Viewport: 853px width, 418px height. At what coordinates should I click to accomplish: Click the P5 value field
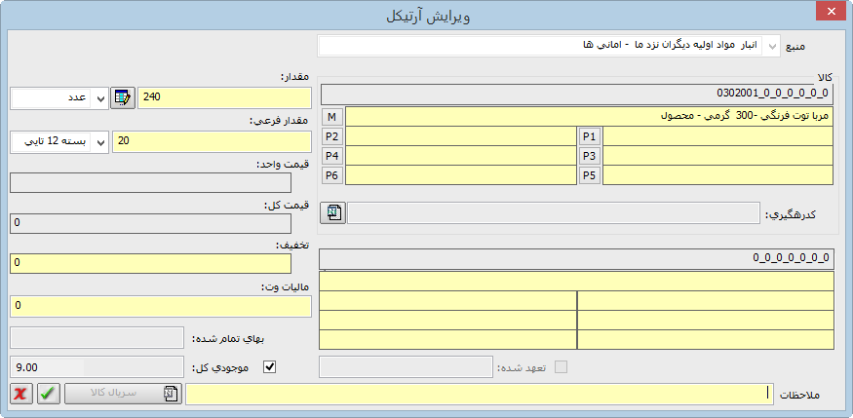click(718, 175)
